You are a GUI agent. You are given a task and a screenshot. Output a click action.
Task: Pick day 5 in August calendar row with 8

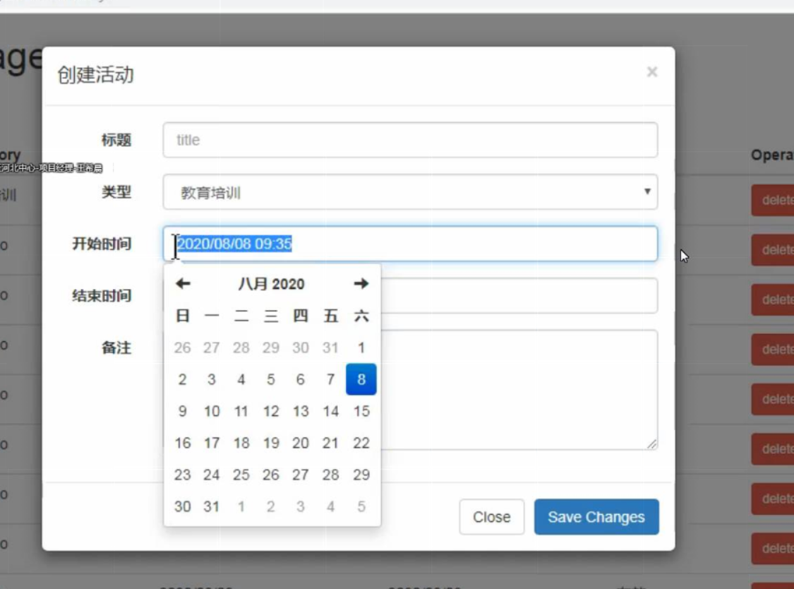point(271,379)
